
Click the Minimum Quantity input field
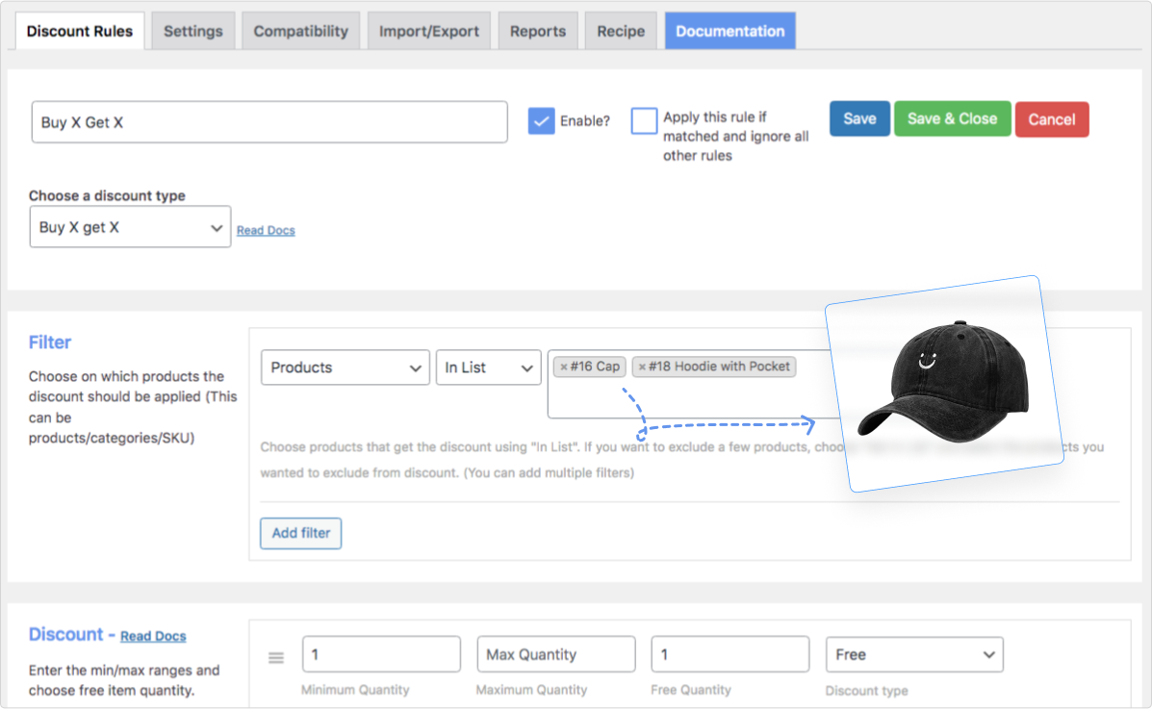[x=381, y=654]
